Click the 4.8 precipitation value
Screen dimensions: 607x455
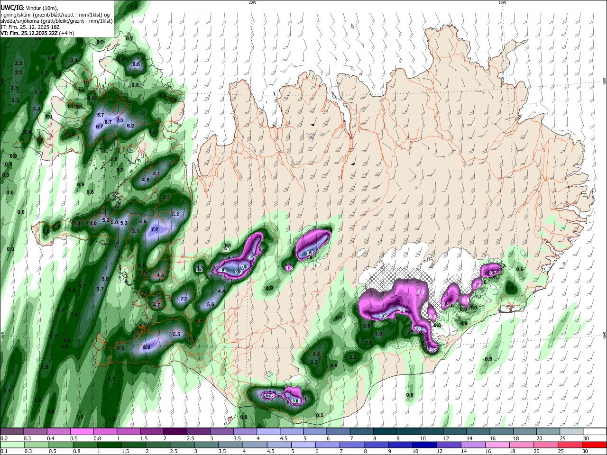[x=146, y=180]
